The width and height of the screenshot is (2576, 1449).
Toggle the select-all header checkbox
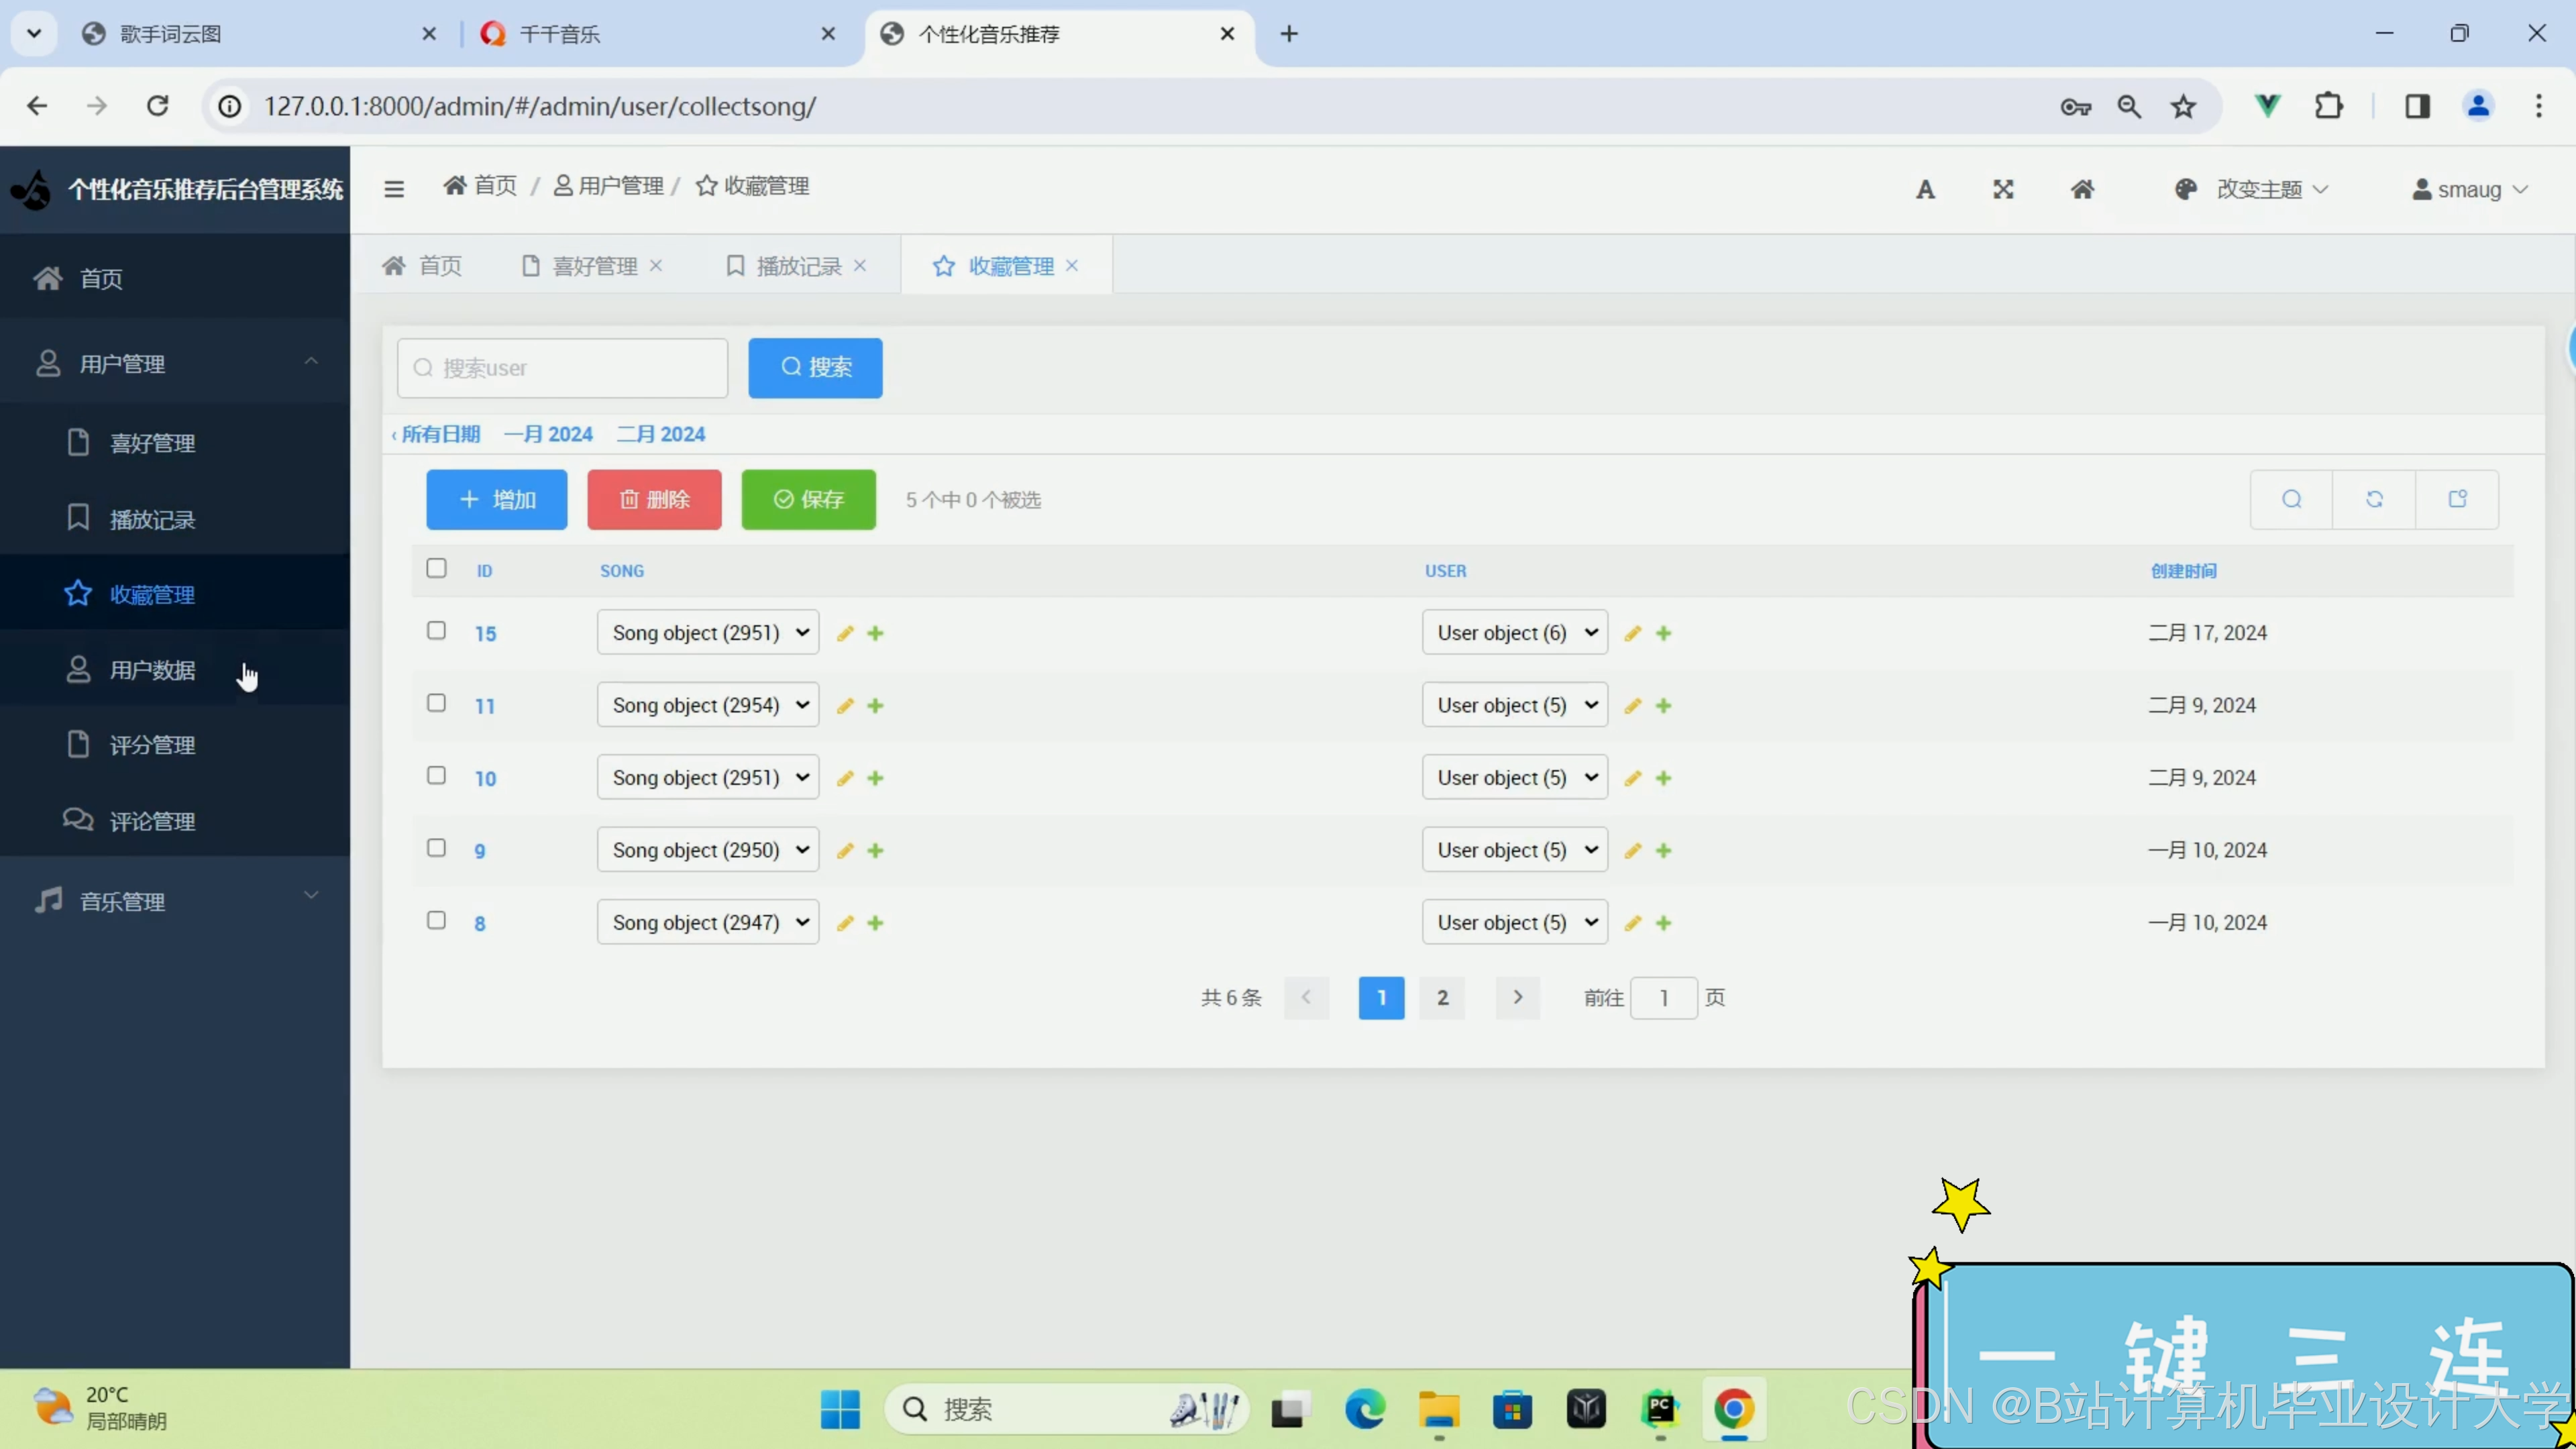click(436, 568)
